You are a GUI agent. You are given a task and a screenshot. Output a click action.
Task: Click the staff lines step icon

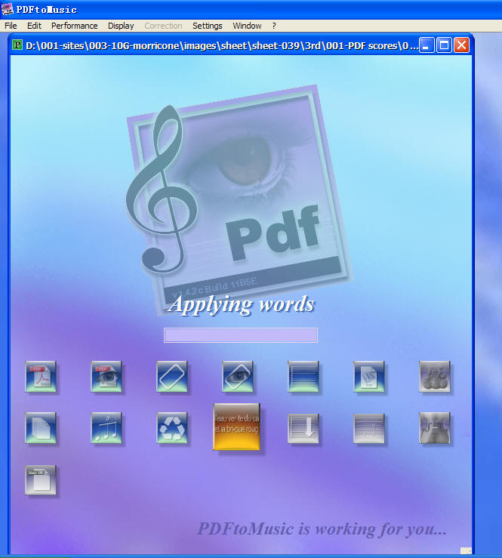point(303,377)
